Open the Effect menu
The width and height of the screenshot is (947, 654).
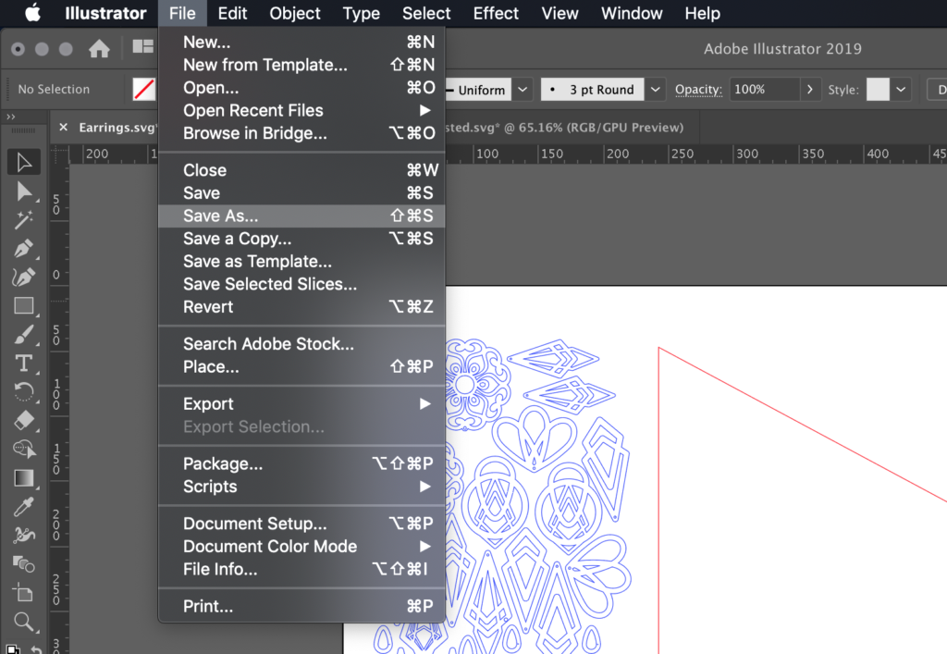pyautogui.click(x=496, y=13)
